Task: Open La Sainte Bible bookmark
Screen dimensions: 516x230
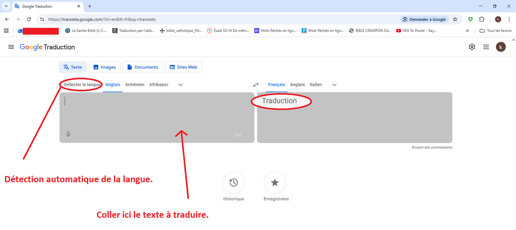Action: point(86,31)
